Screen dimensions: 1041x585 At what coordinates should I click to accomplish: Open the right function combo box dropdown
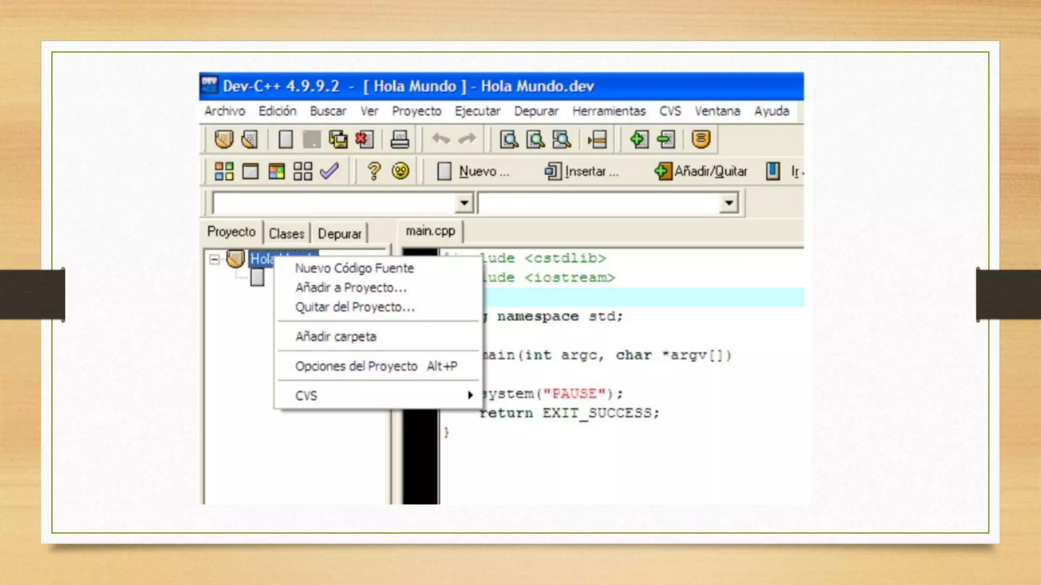point(728,203)
